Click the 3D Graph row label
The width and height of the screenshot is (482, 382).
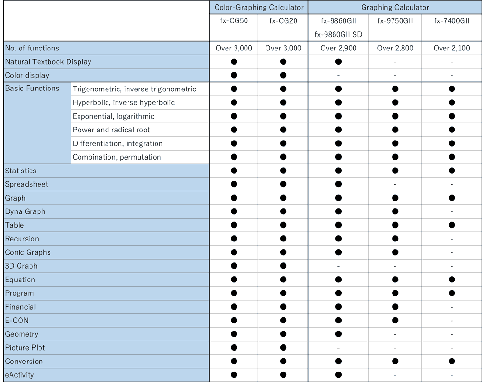pos(21,266)
